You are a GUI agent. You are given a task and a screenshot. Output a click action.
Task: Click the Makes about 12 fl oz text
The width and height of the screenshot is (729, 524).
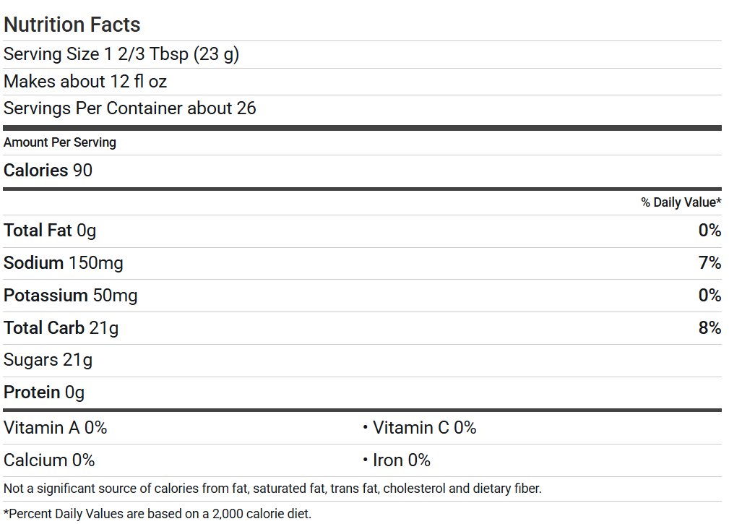[x=85, y=82]
